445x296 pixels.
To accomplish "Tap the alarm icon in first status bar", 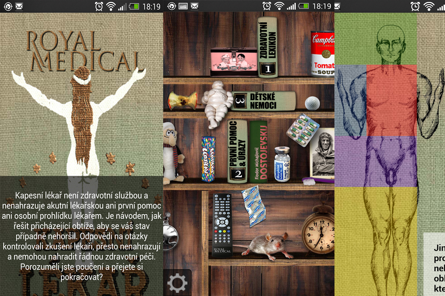I will click(x=99, y=6).
